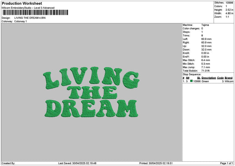
Task: Select the Trims value '8'
Action: [202, 36]
